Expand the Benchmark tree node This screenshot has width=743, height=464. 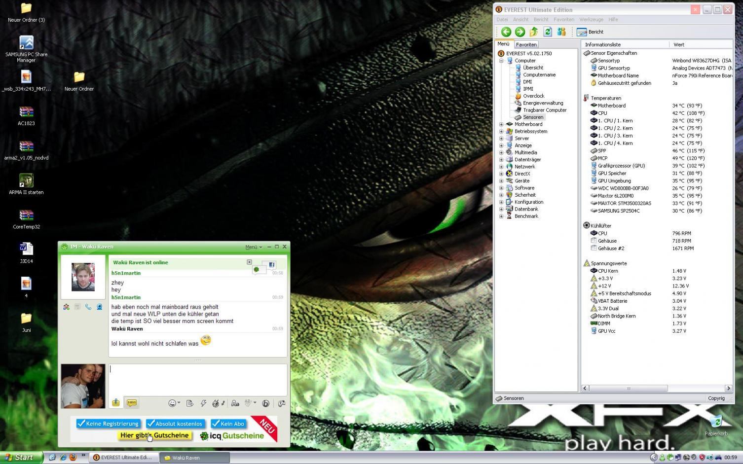click(501, 216)
